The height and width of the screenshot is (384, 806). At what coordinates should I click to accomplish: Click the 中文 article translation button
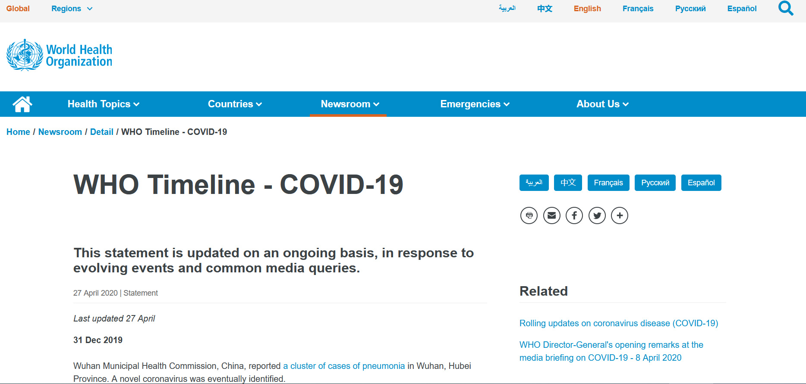pos(568,183)
